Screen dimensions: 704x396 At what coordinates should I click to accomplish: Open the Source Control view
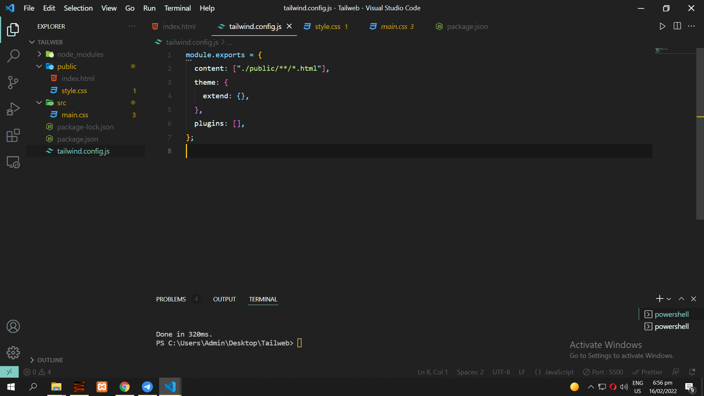(13, 82)
